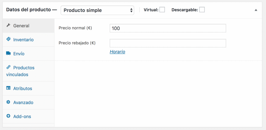Click the Precio normal (€) label

(x=75, y=28)
